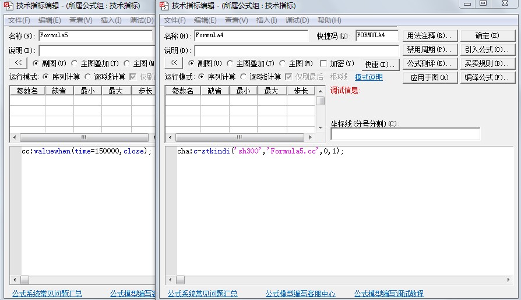Open 编辑 menu in Formula4 window

point(205,20)
